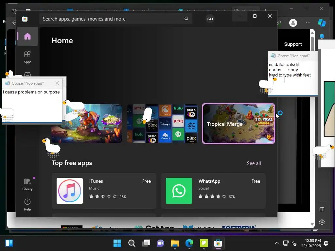Open the Copilot icon in Edge

pos(322,23)
